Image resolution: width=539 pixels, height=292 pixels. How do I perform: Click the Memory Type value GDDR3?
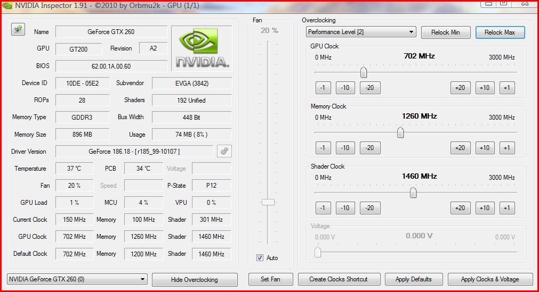click(82, 118)
